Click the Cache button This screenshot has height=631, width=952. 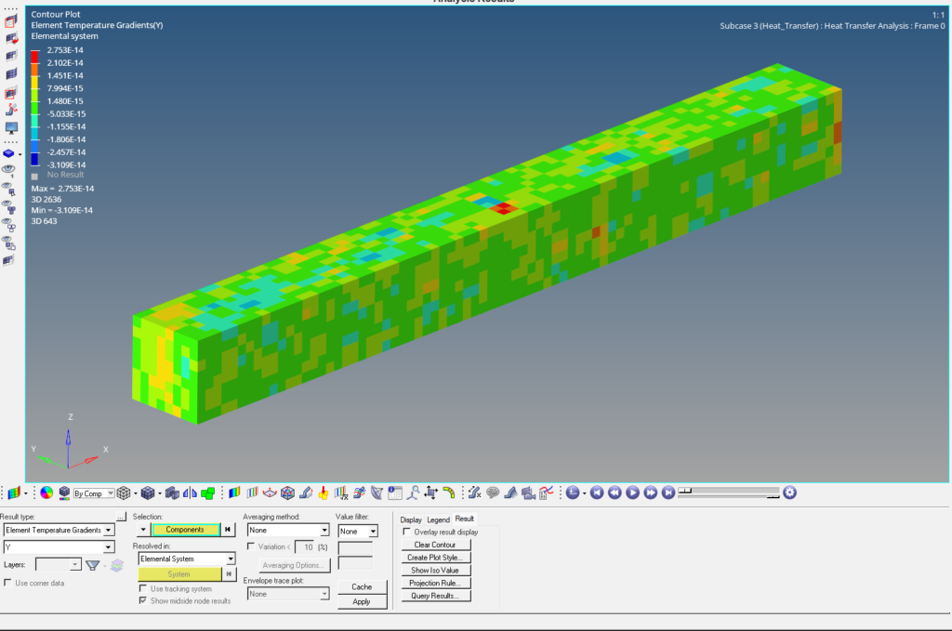coord(362,586)
